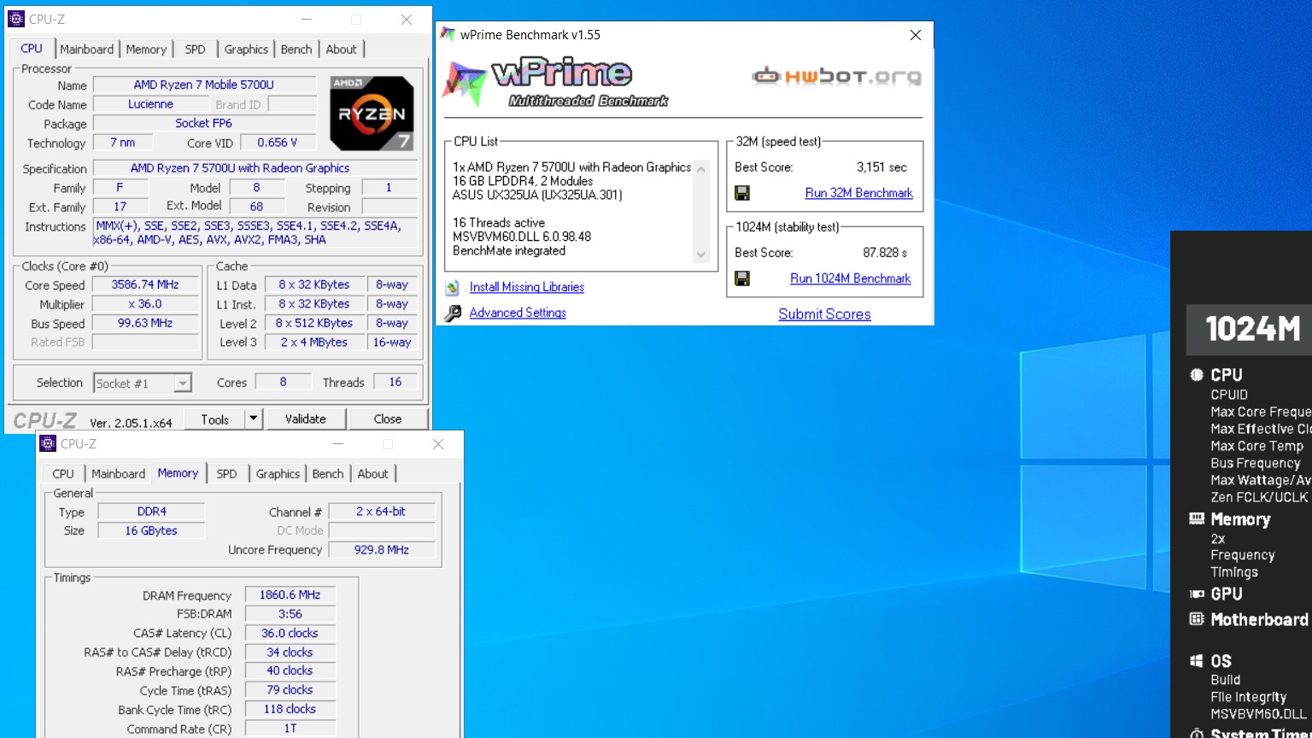Open the Graphics tab in top CPU-Z
The width and height of the screenshot is (1312, 738).
click(246, 50)
